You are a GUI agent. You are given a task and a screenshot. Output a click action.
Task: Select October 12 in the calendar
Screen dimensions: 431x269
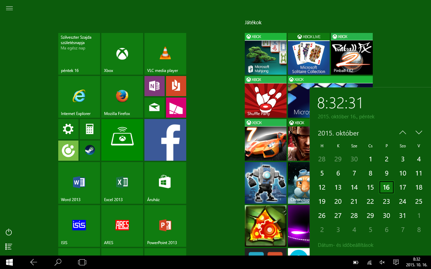coord(322,187)
